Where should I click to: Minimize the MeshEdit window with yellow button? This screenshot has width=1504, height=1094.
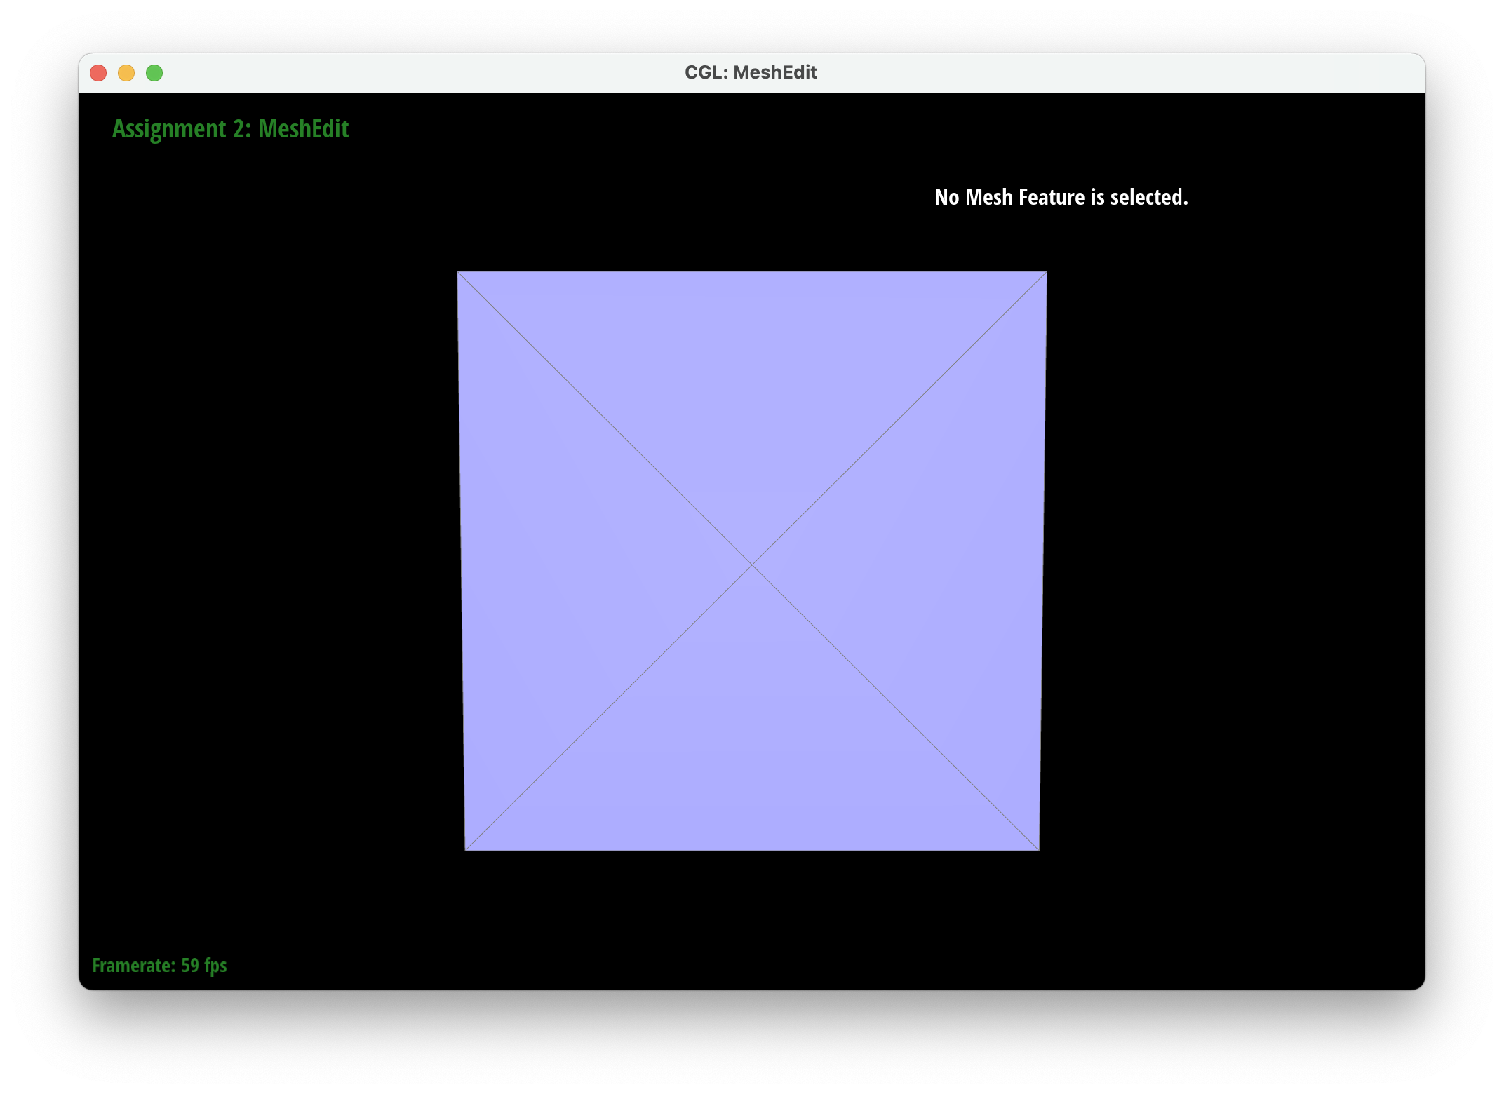click(126, 73)
